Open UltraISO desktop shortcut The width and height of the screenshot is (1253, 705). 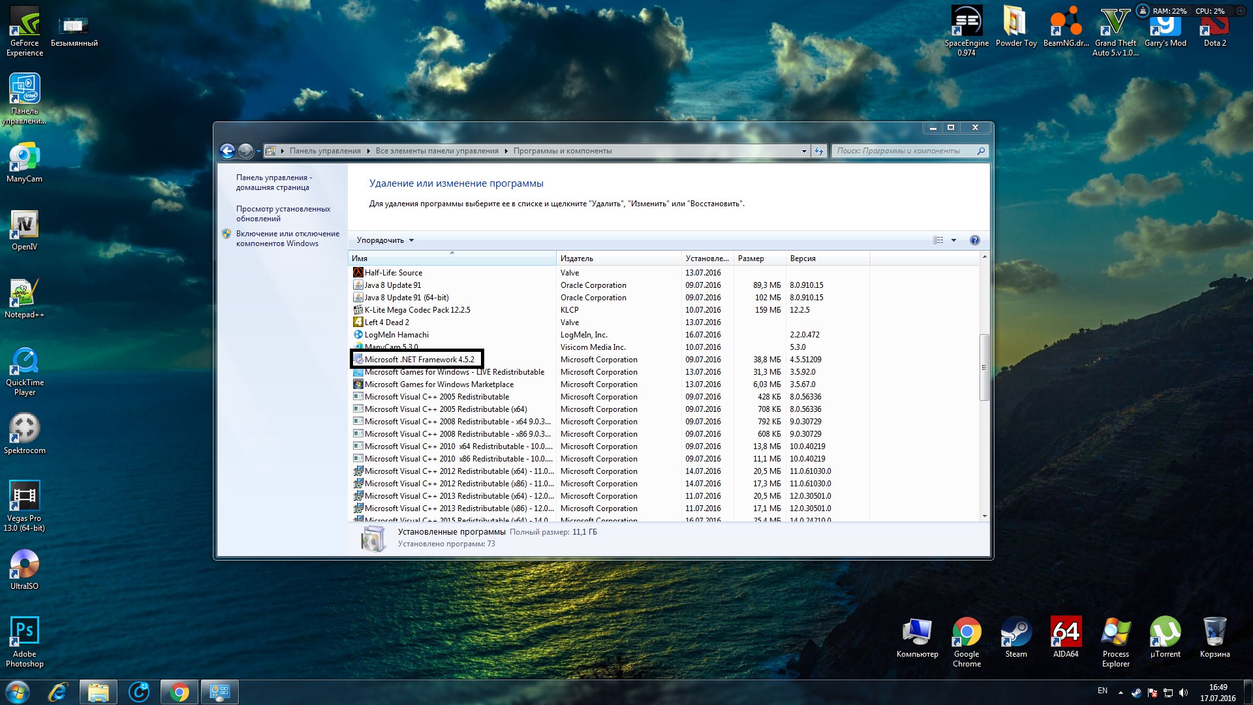pyautogui.click(x=24, y=569)
